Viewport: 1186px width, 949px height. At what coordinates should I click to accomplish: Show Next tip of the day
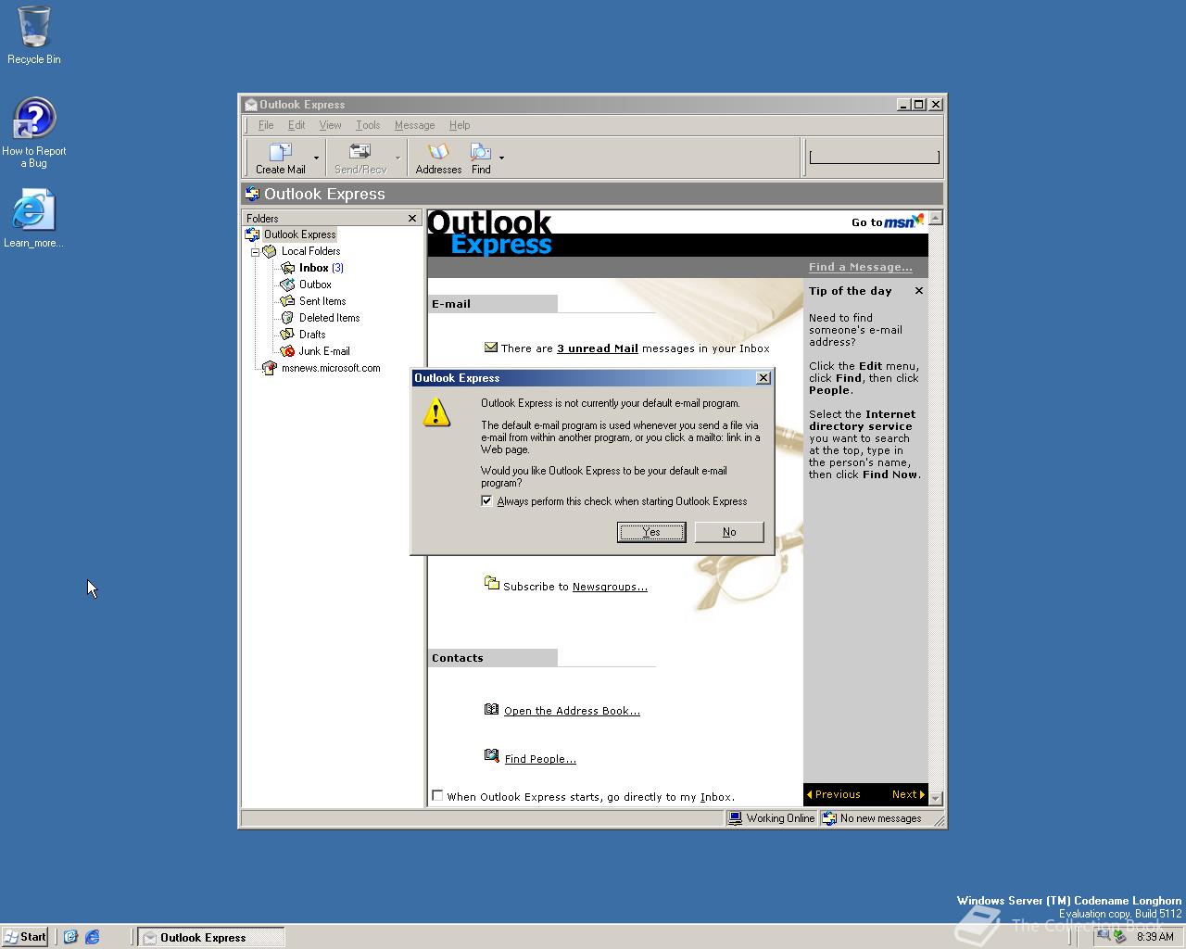point(908,794)
